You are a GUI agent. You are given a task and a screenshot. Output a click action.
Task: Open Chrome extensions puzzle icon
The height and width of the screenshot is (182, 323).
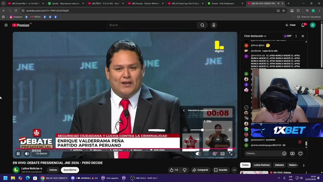click(x=298, y=11)
